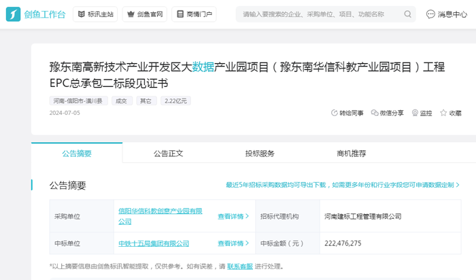Switch to 投标服务 tab
The image size is (476, 280).
(x=260, y=154)
